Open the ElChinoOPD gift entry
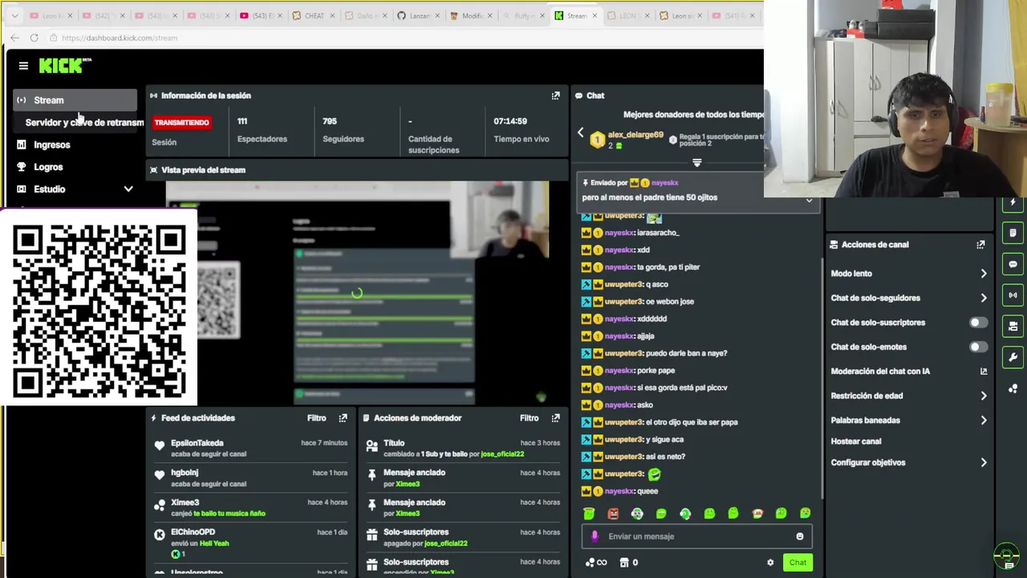The width and height of the screenshot is (1027, 578). tap(251, 543)
